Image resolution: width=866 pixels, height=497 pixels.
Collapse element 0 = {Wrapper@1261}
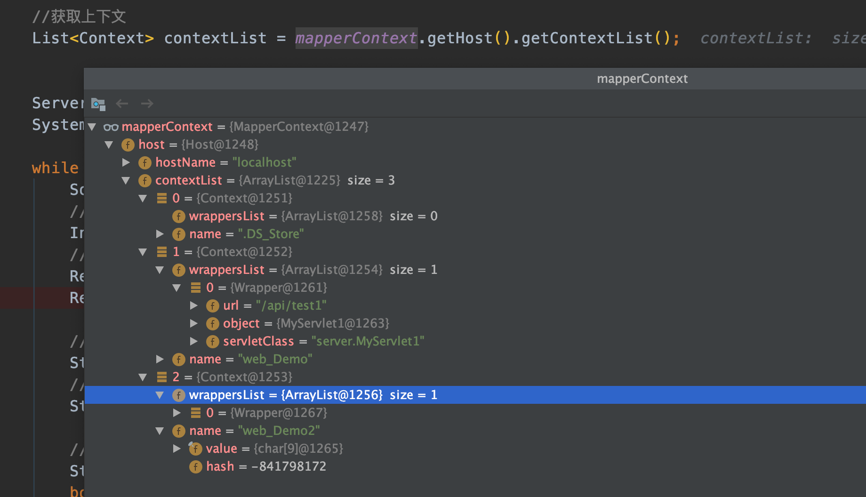(177, 288)
